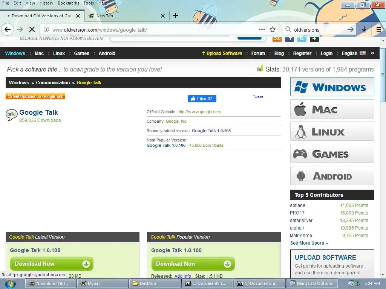Open the Edit menu

point(17,3)
